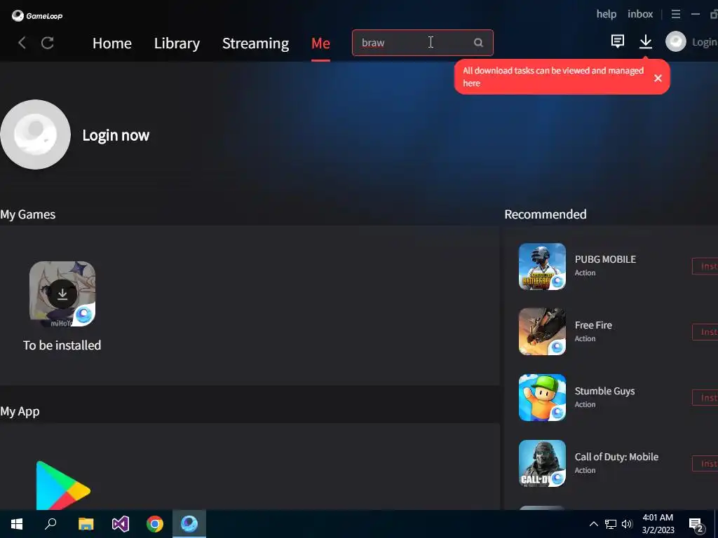The height and width of the screenshot is (538, 718).
Task: Open Visual Studio from taskbar
Action: pyautogui.click(x=121, y=524)
